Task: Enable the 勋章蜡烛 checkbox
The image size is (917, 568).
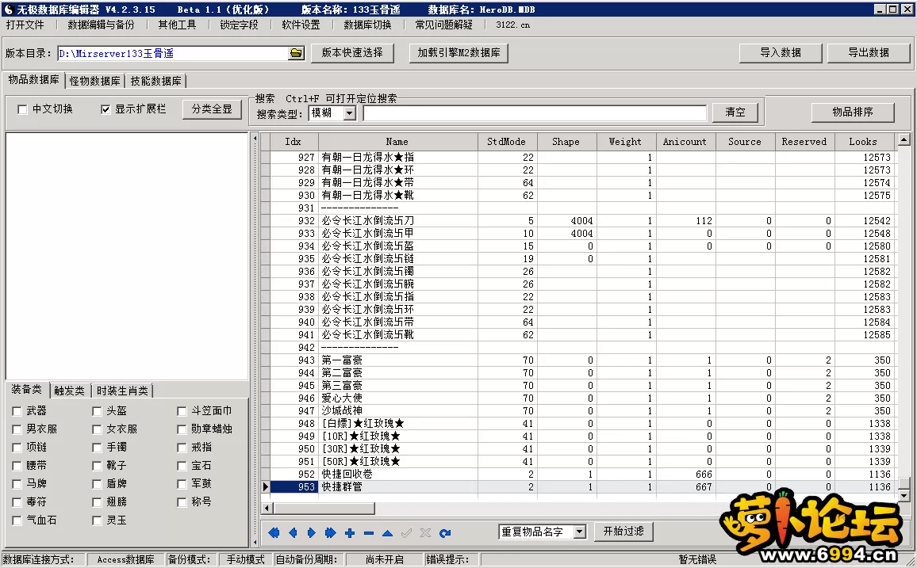Action: click(182, 429)
